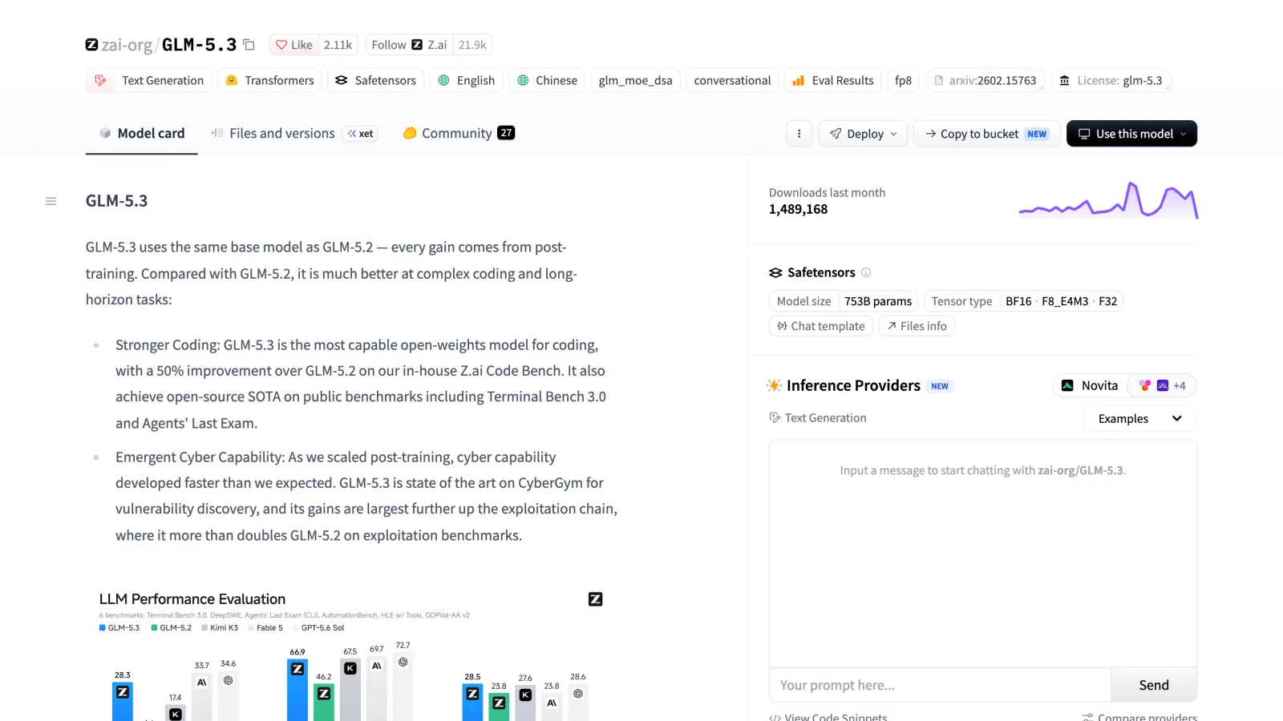
Task: Focus the Your prompt here input field
Action: [940, 685]
